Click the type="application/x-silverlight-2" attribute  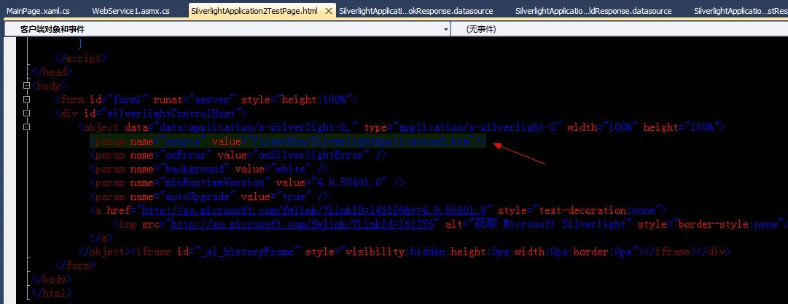(x=462, y=128)
